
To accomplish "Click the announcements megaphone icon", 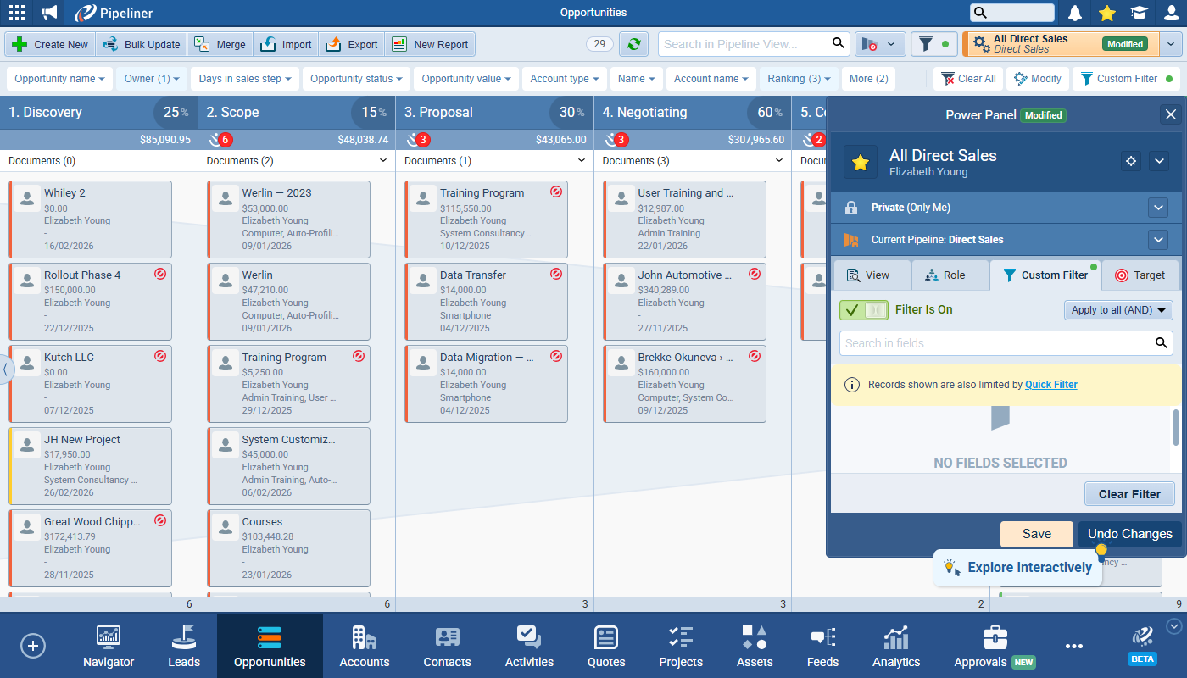I will [x=49, y=13].
